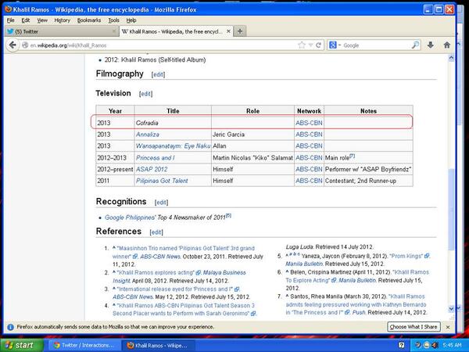Click ABS-CBN link in Annaliza row
Screen dimensions: 469x352
point(309,135)
